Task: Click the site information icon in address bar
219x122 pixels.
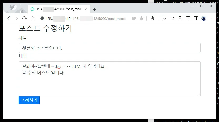Action: pyautogui.click(x=42, y=19)
